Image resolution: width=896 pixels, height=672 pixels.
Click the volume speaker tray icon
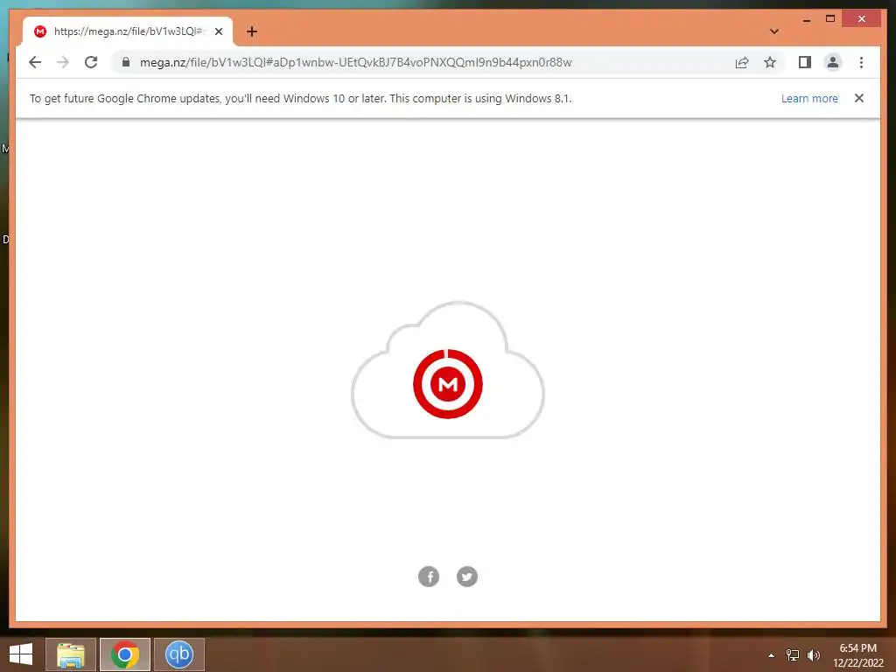(813, 655)
